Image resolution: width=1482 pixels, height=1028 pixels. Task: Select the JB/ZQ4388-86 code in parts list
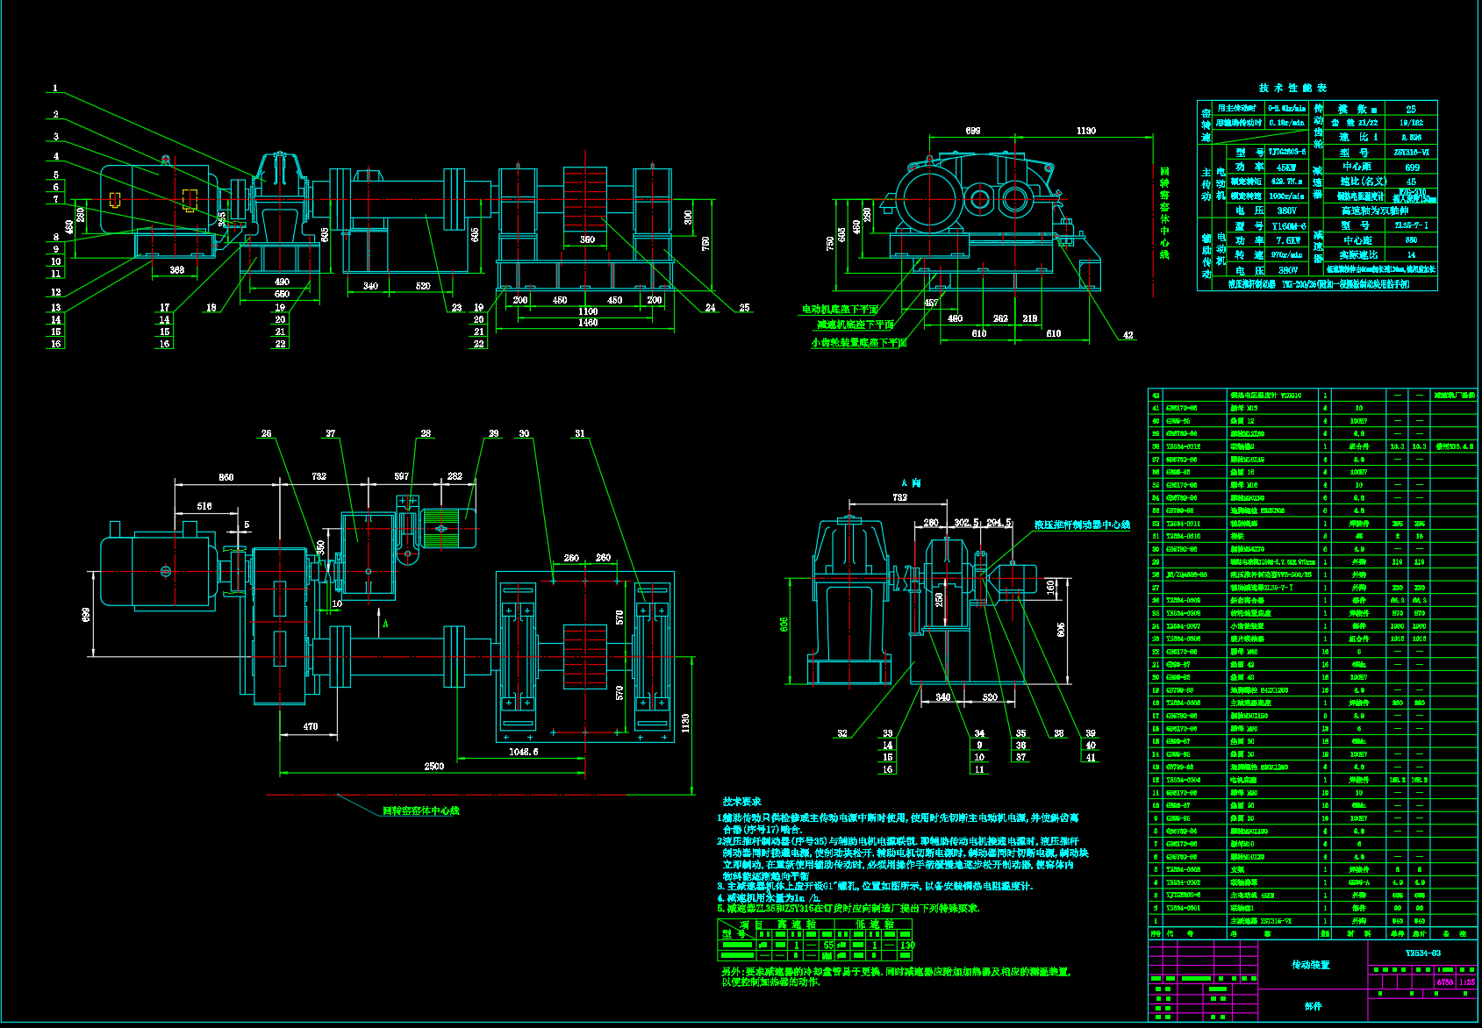(1186, 575)
